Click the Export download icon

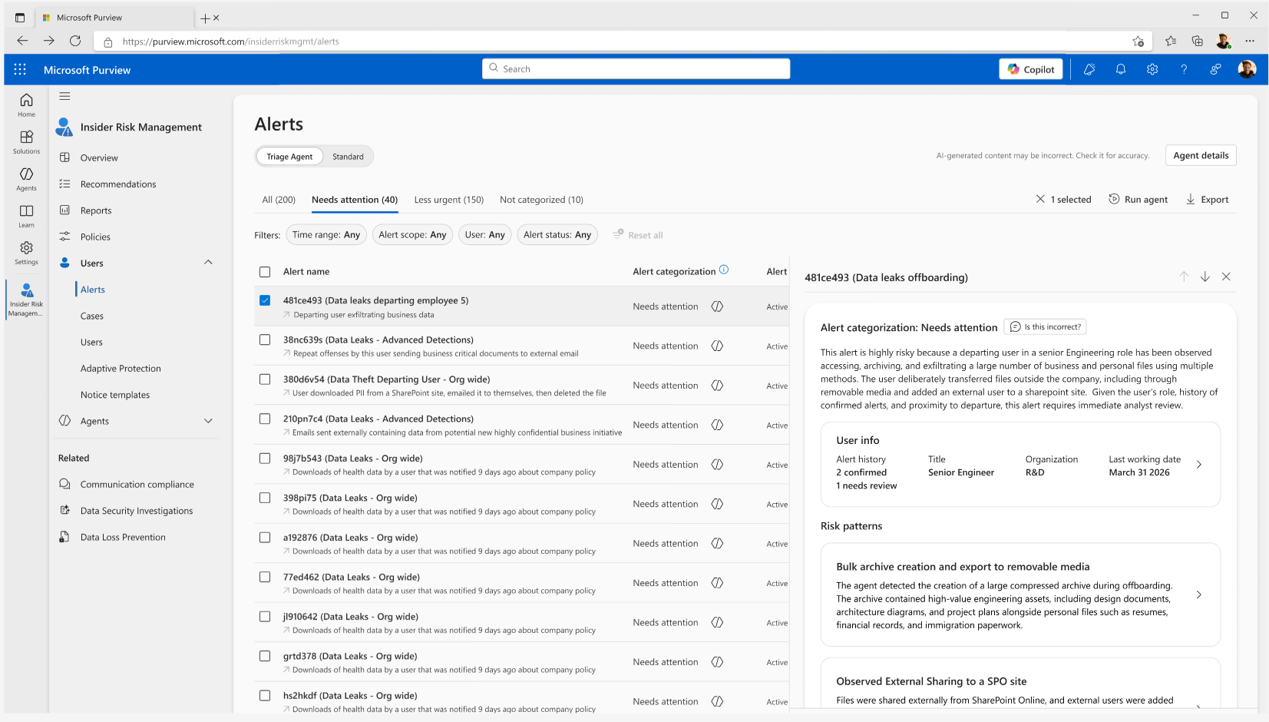[1190, 200]
